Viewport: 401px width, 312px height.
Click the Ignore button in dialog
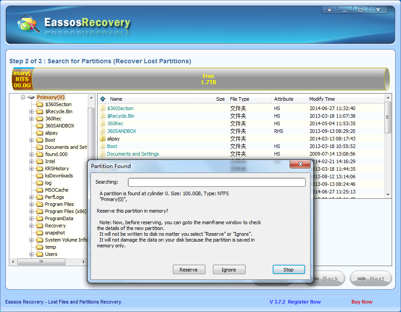229,270
